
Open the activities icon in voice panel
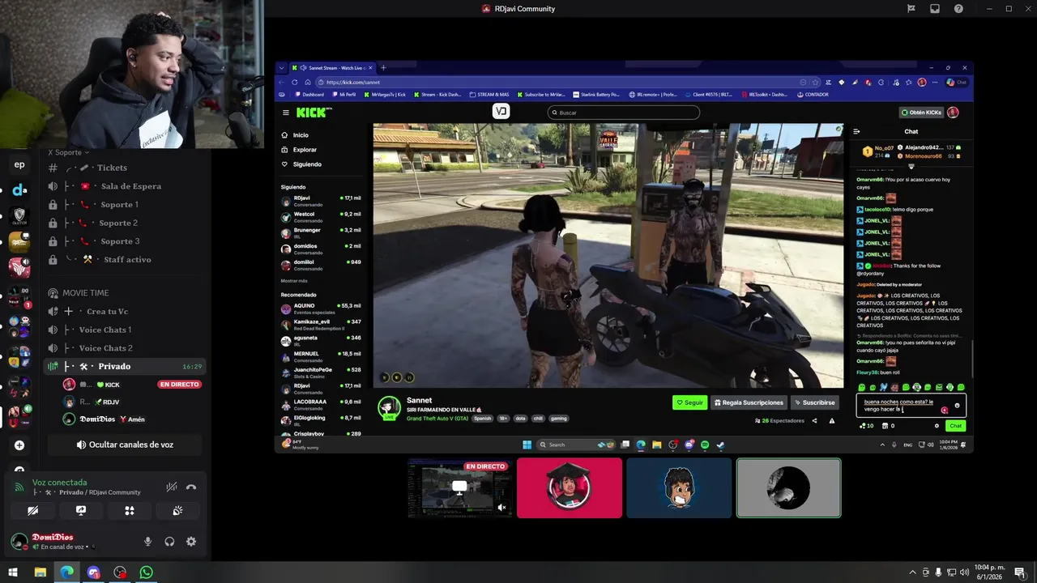[x=129, y=510]
